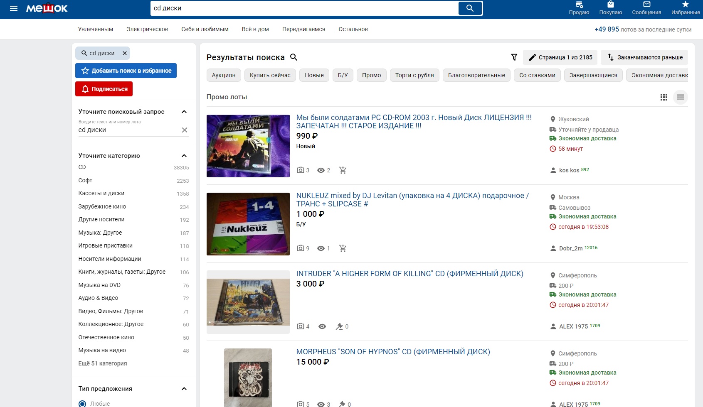Clear the refine search query field
The width and height of the screenshot is (703, 407).
tap(185, 130)
